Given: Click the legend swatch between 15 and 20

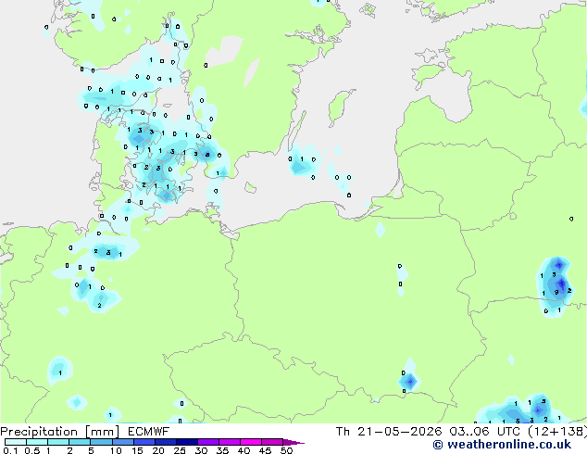Looking at the screenshot, I should [x=144, y=442].
